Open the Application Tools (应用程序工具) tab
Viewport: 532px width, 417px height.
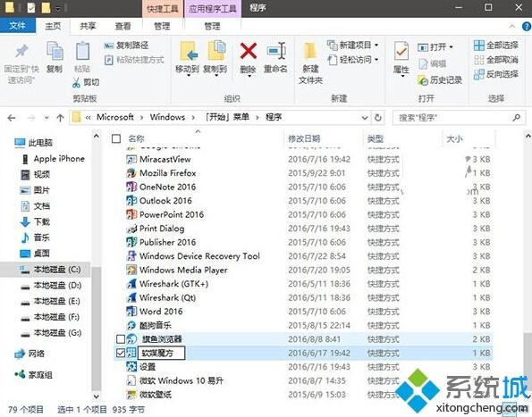pyautogui.click(x=213, y=8)
